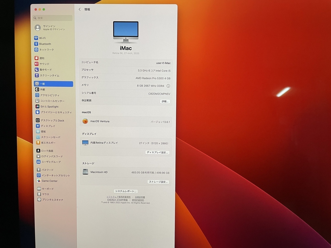Screen dimensions: 331x248
Task: Open マウス mouse icon
Action: tap(39, 194)
